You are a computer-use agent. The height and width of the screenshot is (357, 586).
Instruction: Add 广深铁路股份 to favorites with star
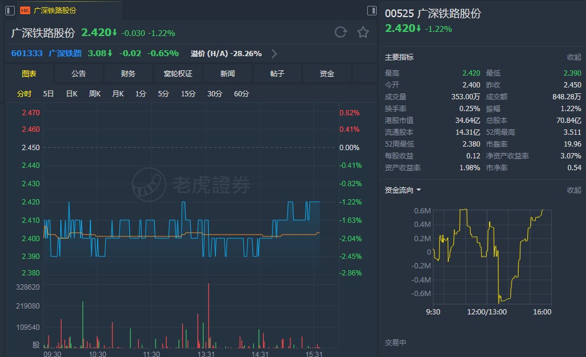[x=363, y=32]
